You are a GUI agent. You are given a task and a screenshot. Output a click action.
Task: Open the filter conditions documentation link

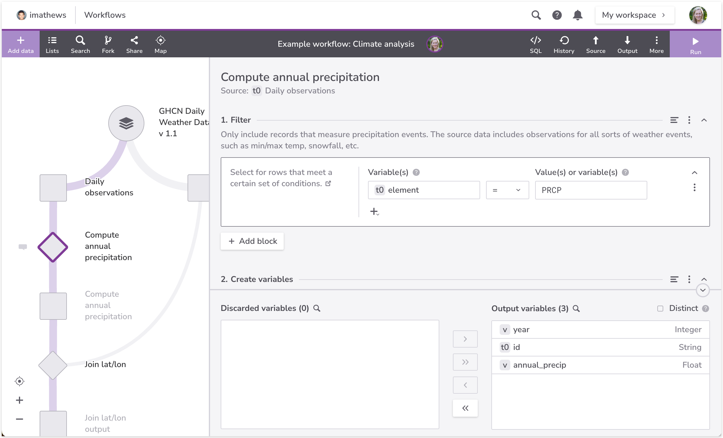[328, 184]
